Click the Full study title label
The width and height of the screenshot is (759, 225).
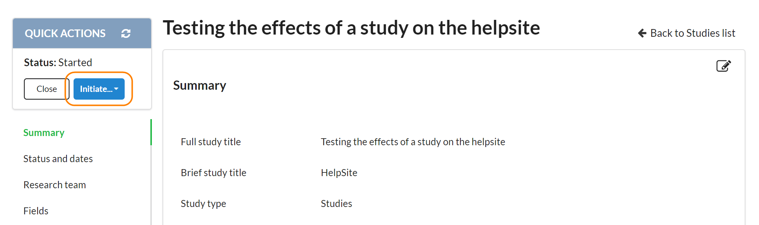(x=211, y=142)
